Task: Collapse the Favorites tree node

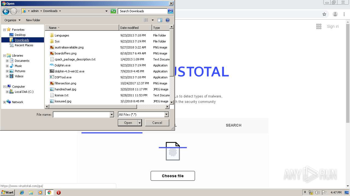Action: (4, 30)
